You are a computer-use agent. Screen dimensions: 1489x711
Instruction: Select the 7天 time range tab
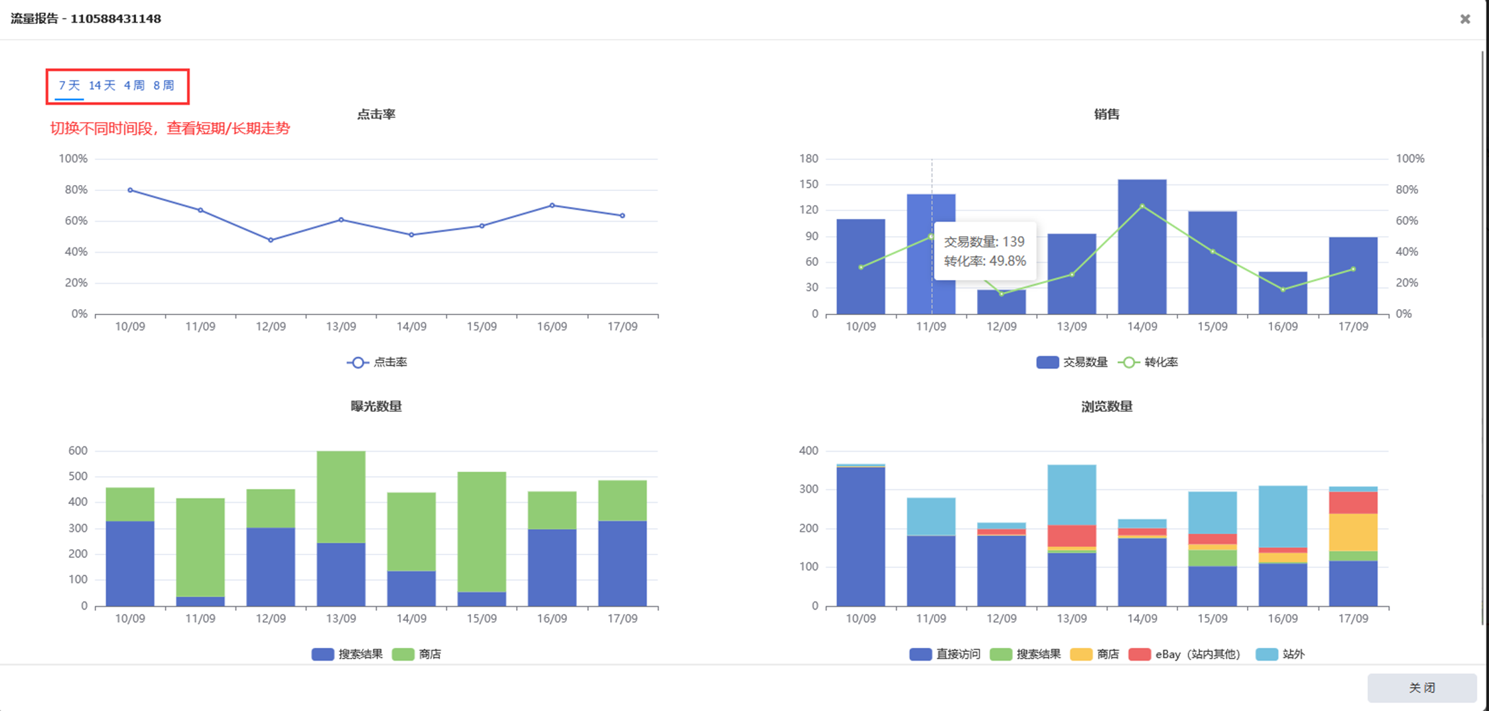tap(69, 86)
